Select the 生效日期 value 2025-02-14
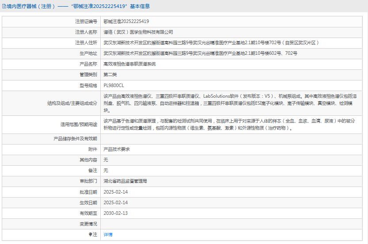The image size is (368, 244). [x=116, y=202]
